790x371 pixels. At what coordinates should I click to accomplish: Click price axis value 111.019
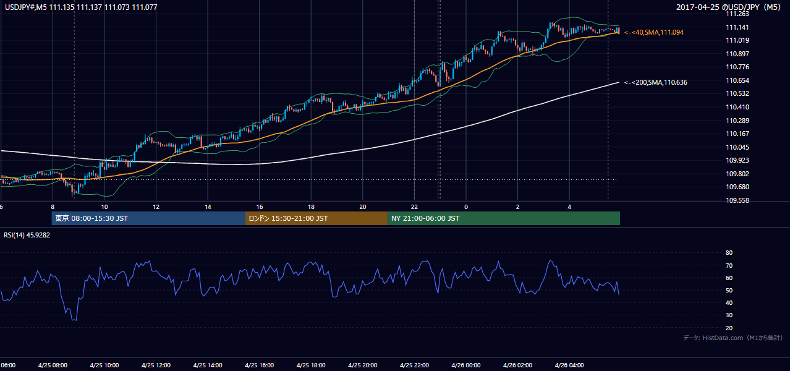737,41
